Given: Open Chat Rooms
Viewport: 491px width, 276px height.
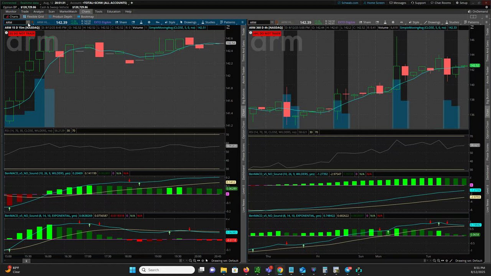Looking at the screenshot, I should (x=441, y=3).
